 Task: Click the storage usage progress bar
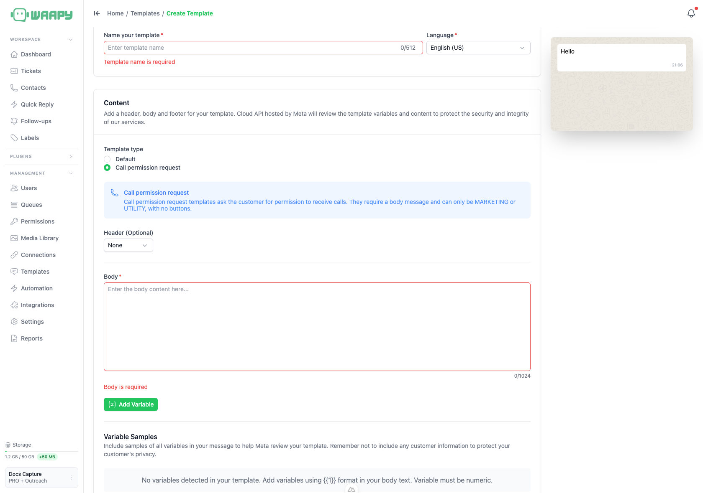click(41, 451)
